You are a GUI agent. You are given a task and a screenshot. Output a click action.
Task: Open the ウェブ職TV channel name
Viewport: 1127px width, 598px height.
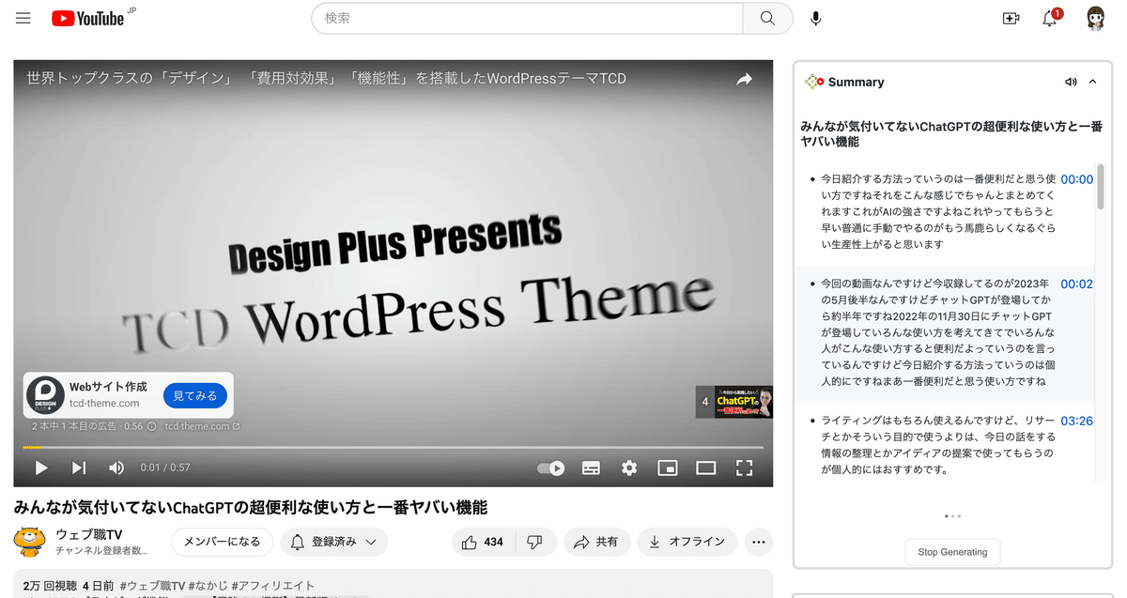pyautogui.click(x=88, y=534)
